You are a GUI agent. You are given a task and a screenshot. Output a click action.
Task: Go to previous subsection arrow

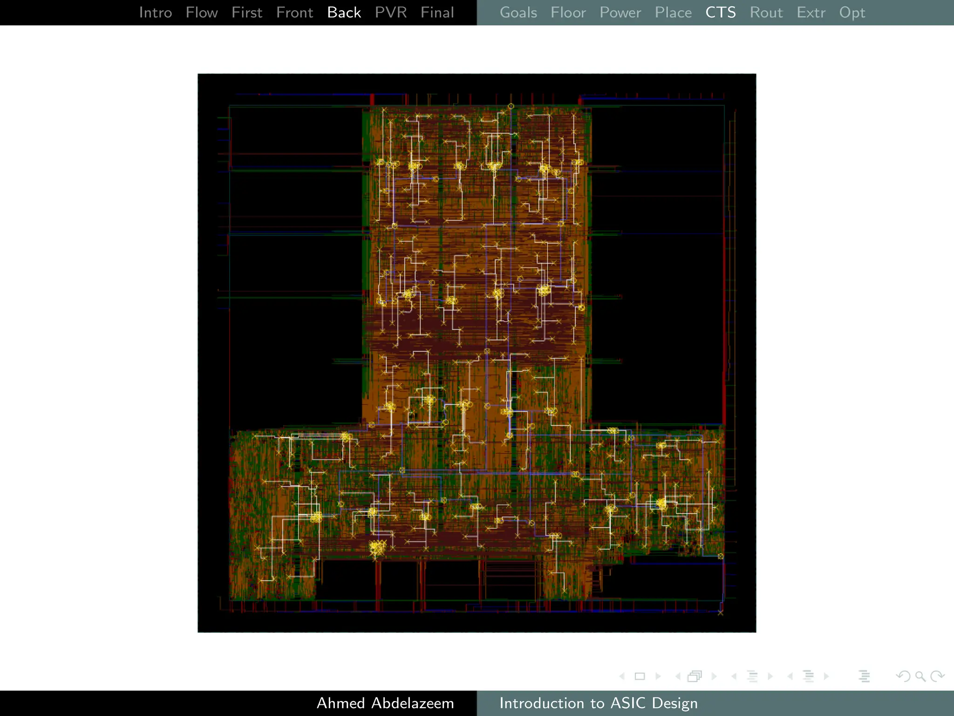tap(734, 676)
